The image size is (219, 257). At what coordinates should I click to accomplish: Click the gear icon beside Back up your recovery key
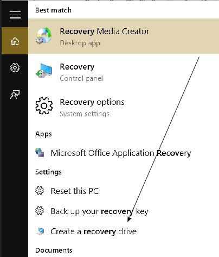[40, 211]
